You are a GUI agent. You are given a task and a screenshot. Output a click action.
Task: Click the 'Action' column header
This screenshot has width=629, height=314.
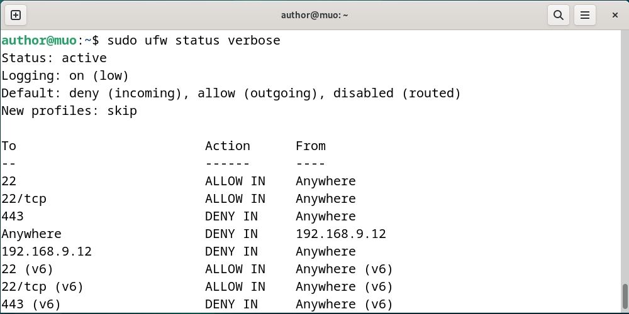tap(228, 146)
